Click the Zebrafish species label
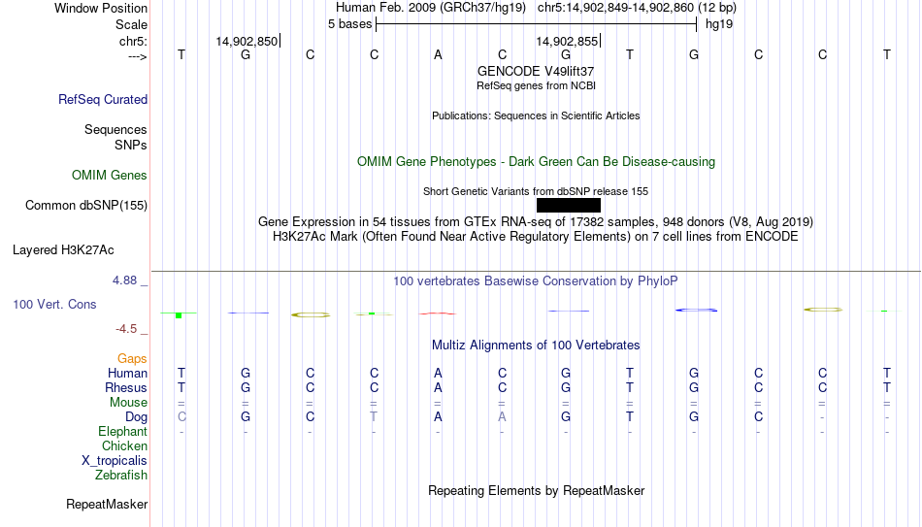The height and width of the screenshot is (527, 922). (121, 475)
